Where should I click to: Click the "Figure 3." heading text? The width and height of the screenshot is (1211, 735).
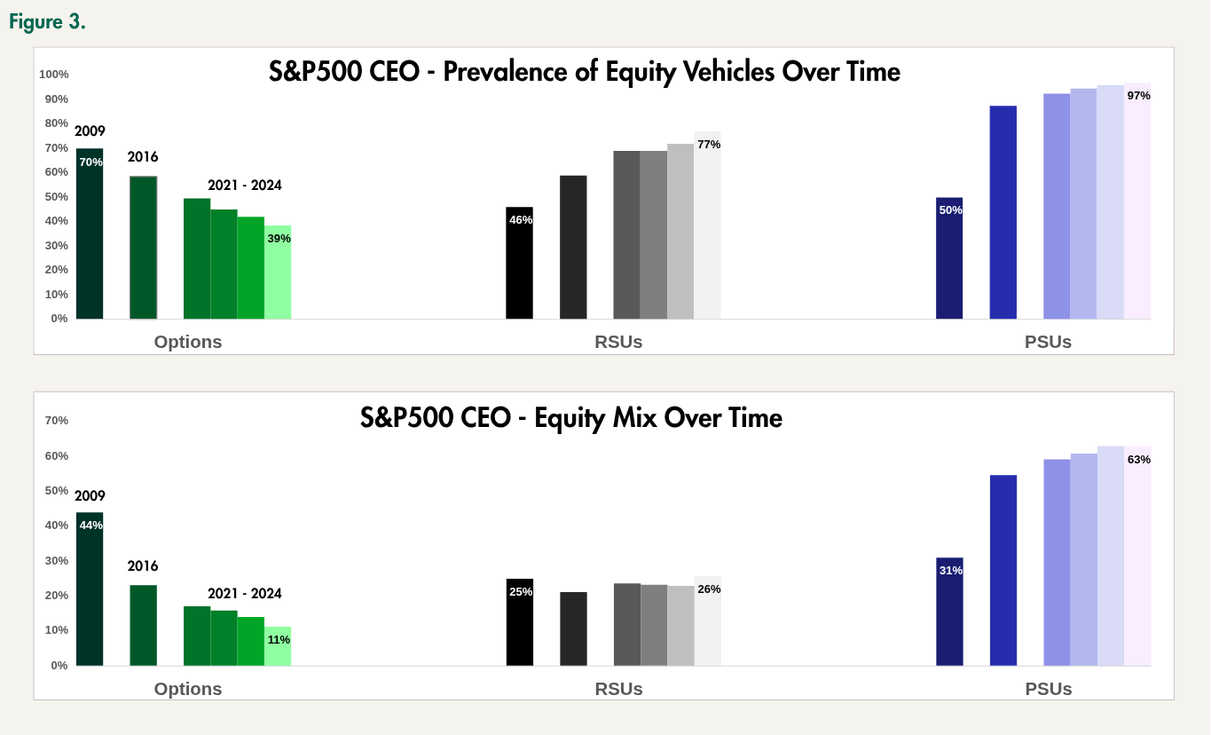47,22
